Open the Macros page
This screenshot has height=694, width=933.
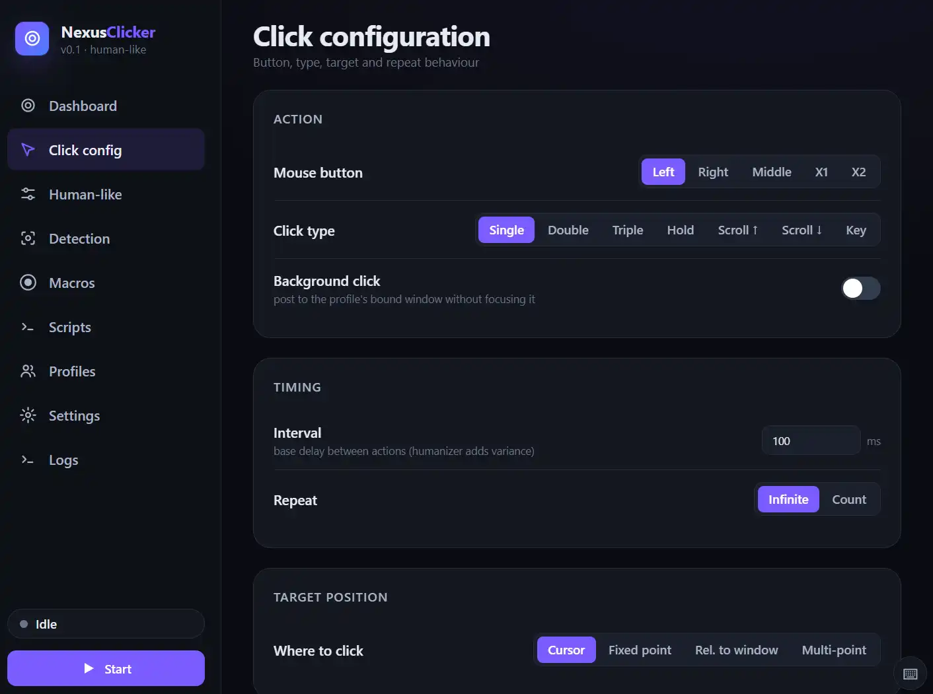106,283
